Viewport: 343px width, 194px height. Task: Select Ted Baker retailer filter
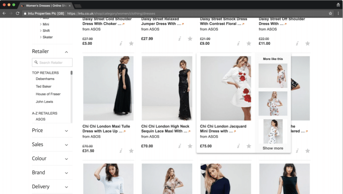[x=44, y=86]
